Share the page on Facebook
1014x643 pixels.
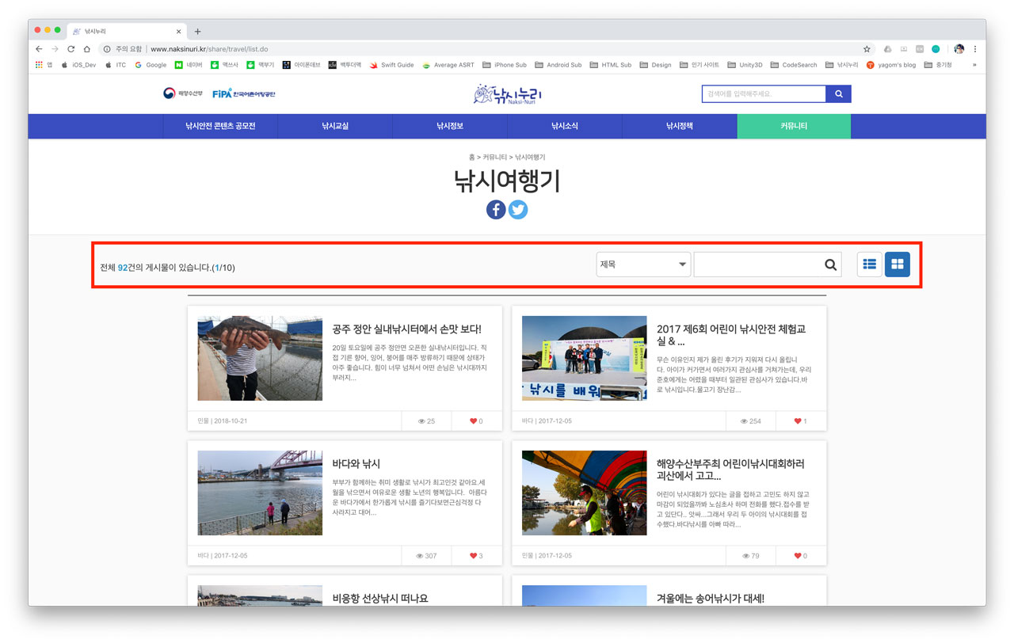(496, 210)
